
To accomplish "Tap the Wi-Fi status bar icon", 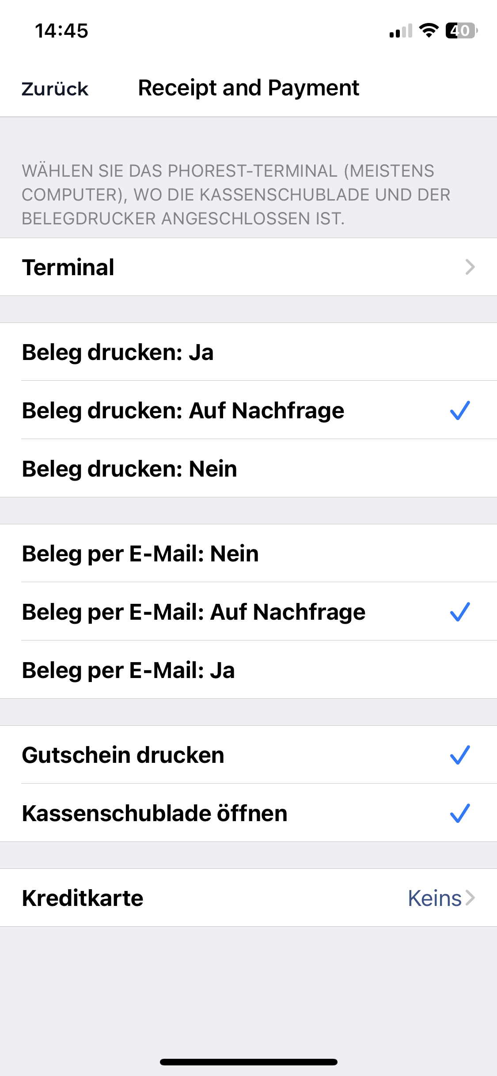I will click(x=428, y=30).
